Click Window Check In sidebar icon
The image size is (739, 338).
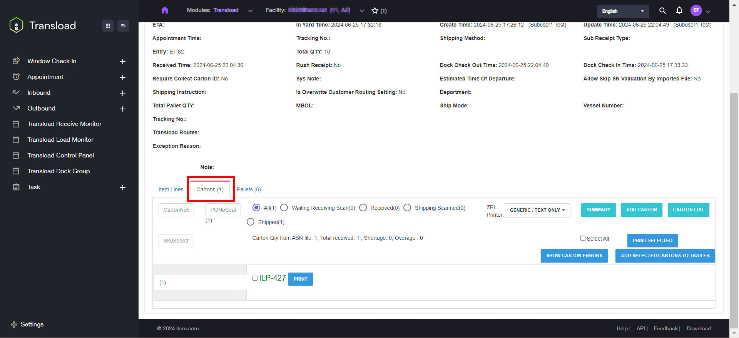click(16, 61)
